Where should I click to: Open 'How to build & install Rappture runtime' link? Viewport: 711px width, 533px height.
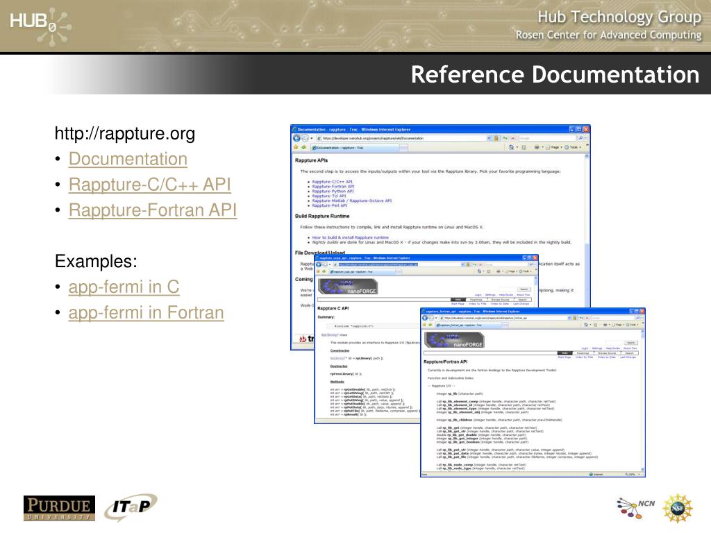pos(350,237)
